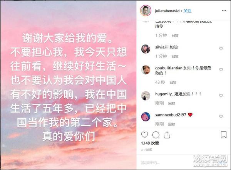Viewport: 231px width, 170px height.
Task: Like the post with heart icon
Action: click(x=144, y=135)
